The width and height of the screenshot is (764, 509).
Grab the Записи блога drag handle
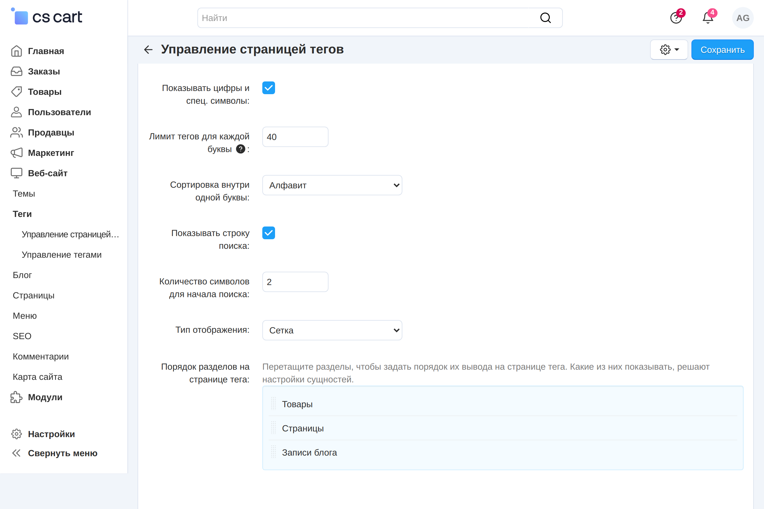tap(273, 452)
